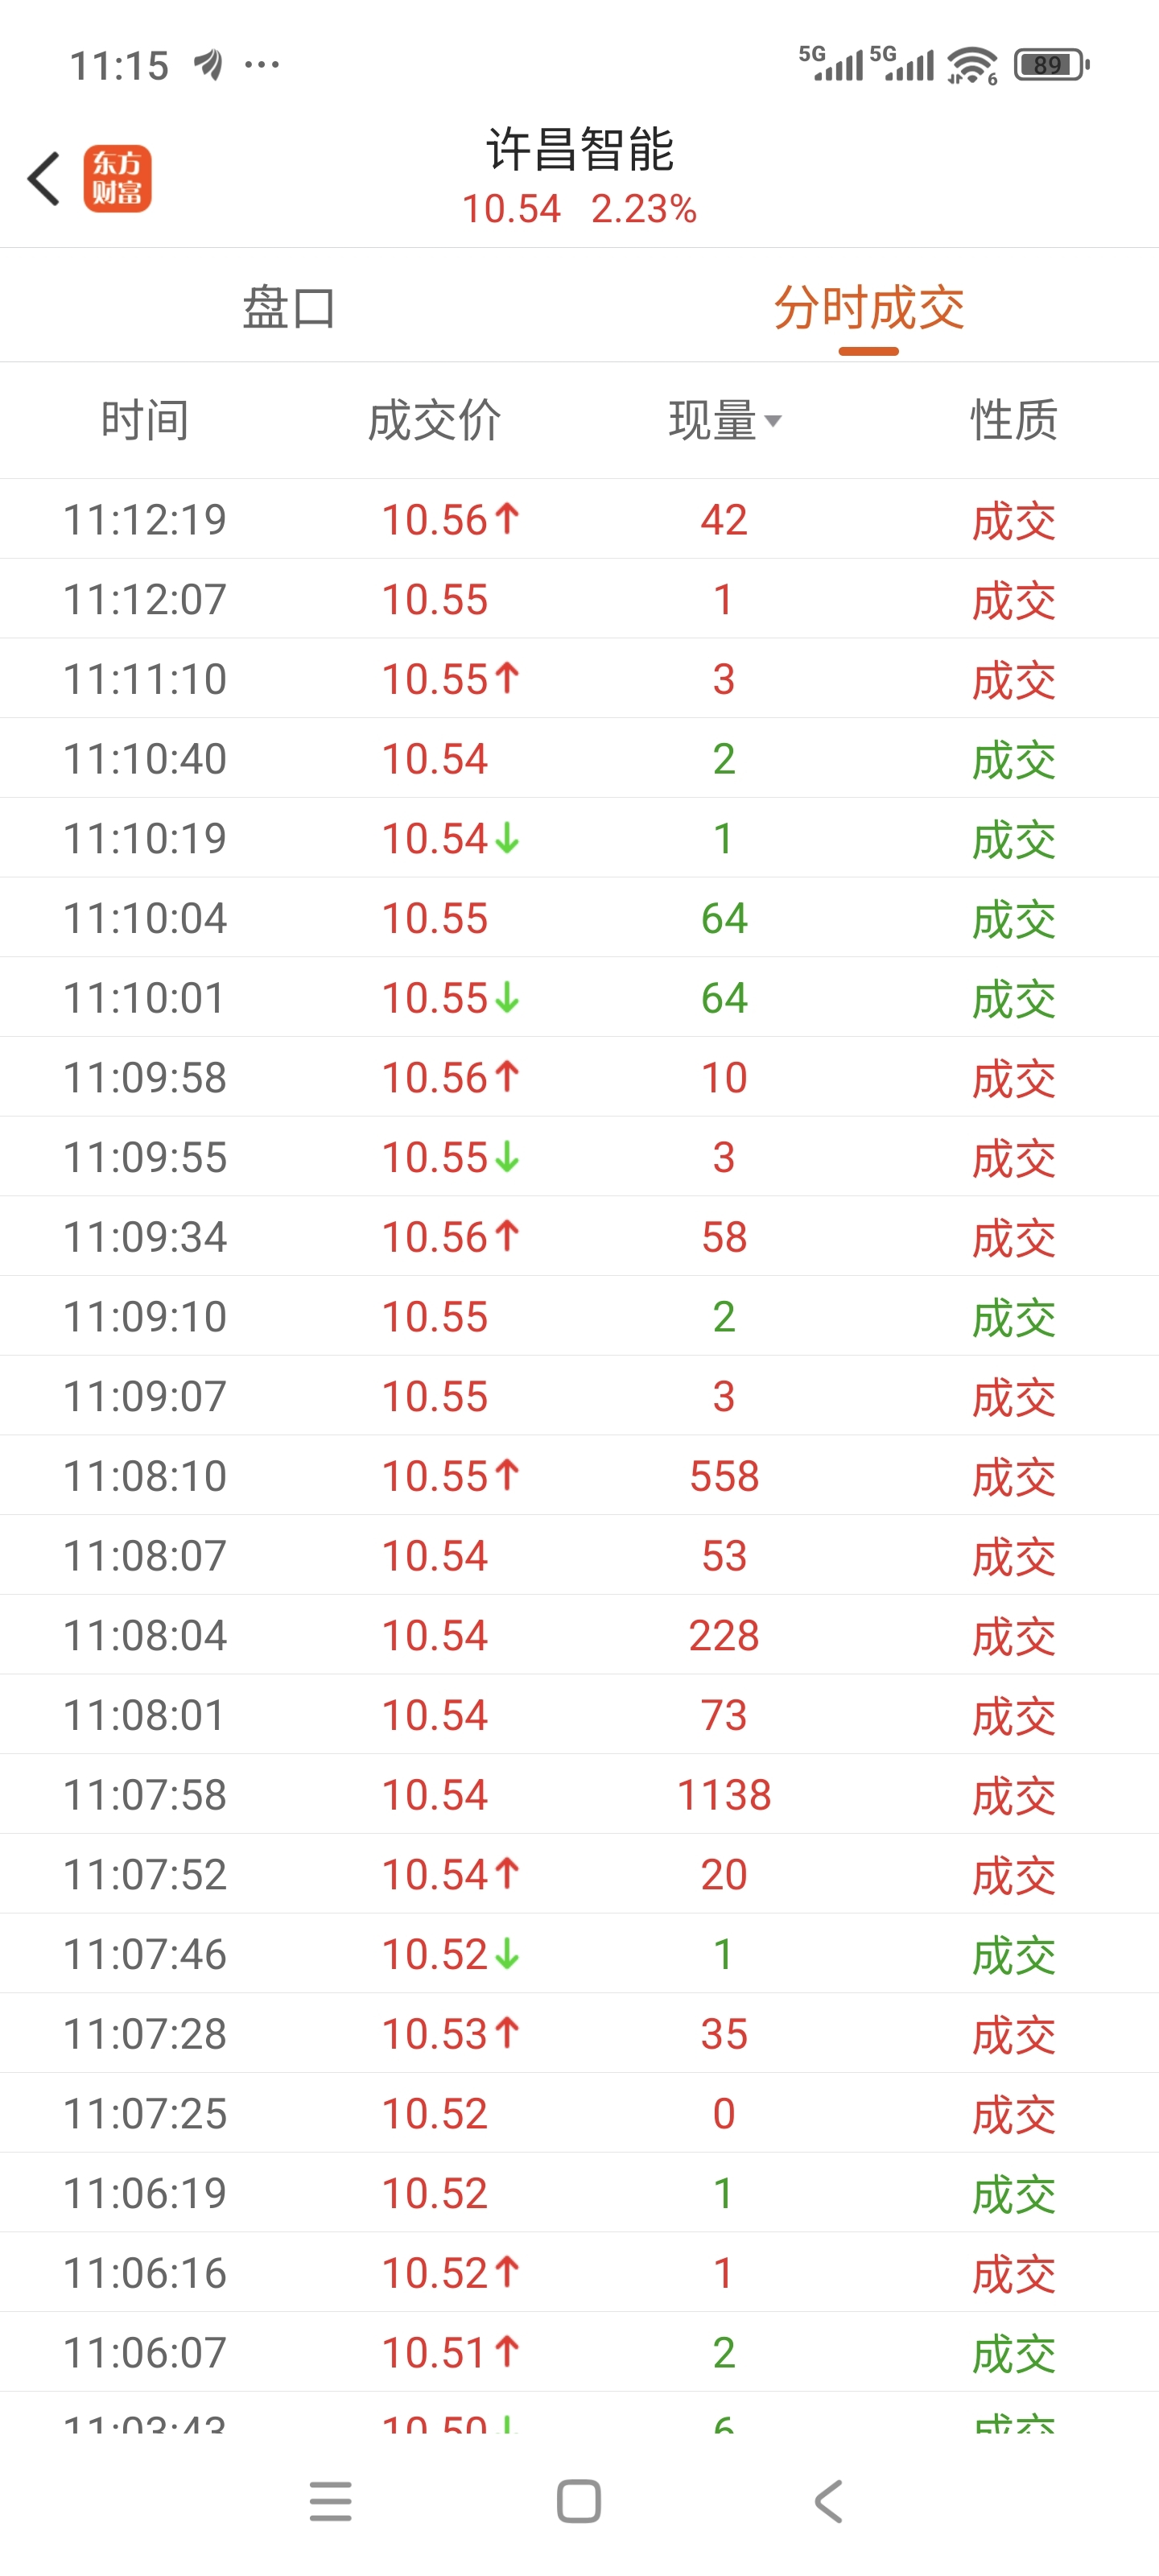
Task: Open the 东方财富 app logo
Action: [117, 179]
